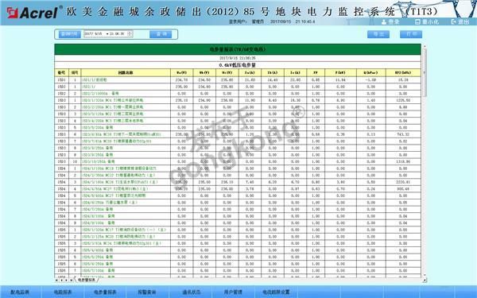Open 电能报表 in the bottom menu
Screen dimensions: 477x298
coord(63,292)
